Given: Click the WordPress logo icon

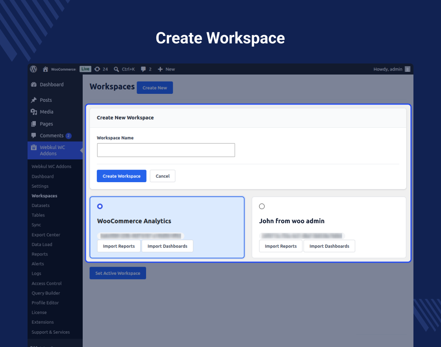Looking at the screenshot, I should pos(33,69).
